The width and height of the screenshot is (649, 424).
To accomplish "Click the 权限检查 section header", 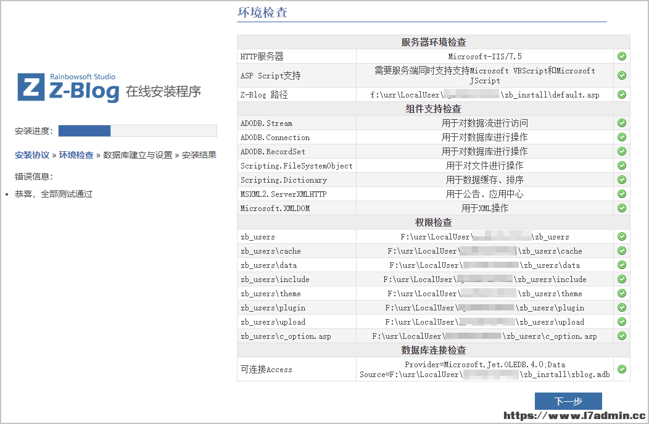I will click(433, 222).
